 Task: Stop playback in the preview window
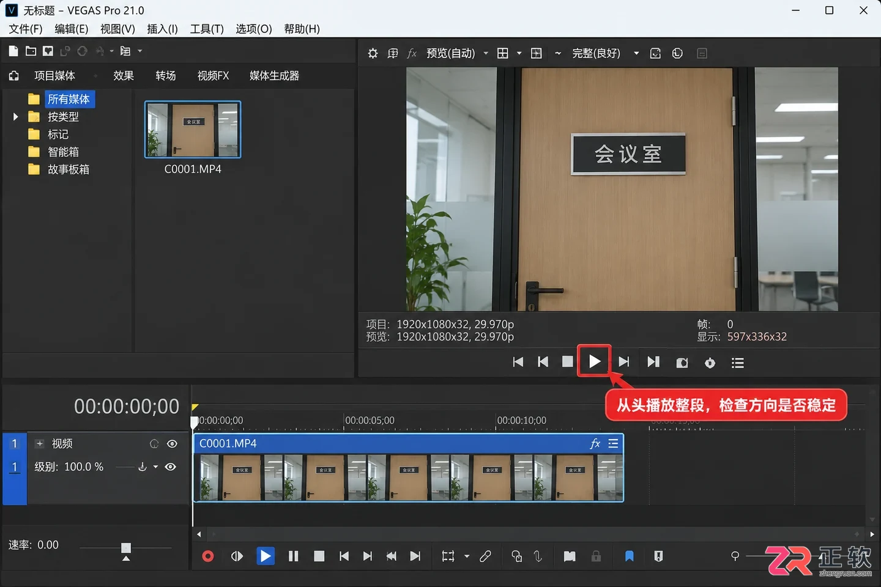pos(567,362)
